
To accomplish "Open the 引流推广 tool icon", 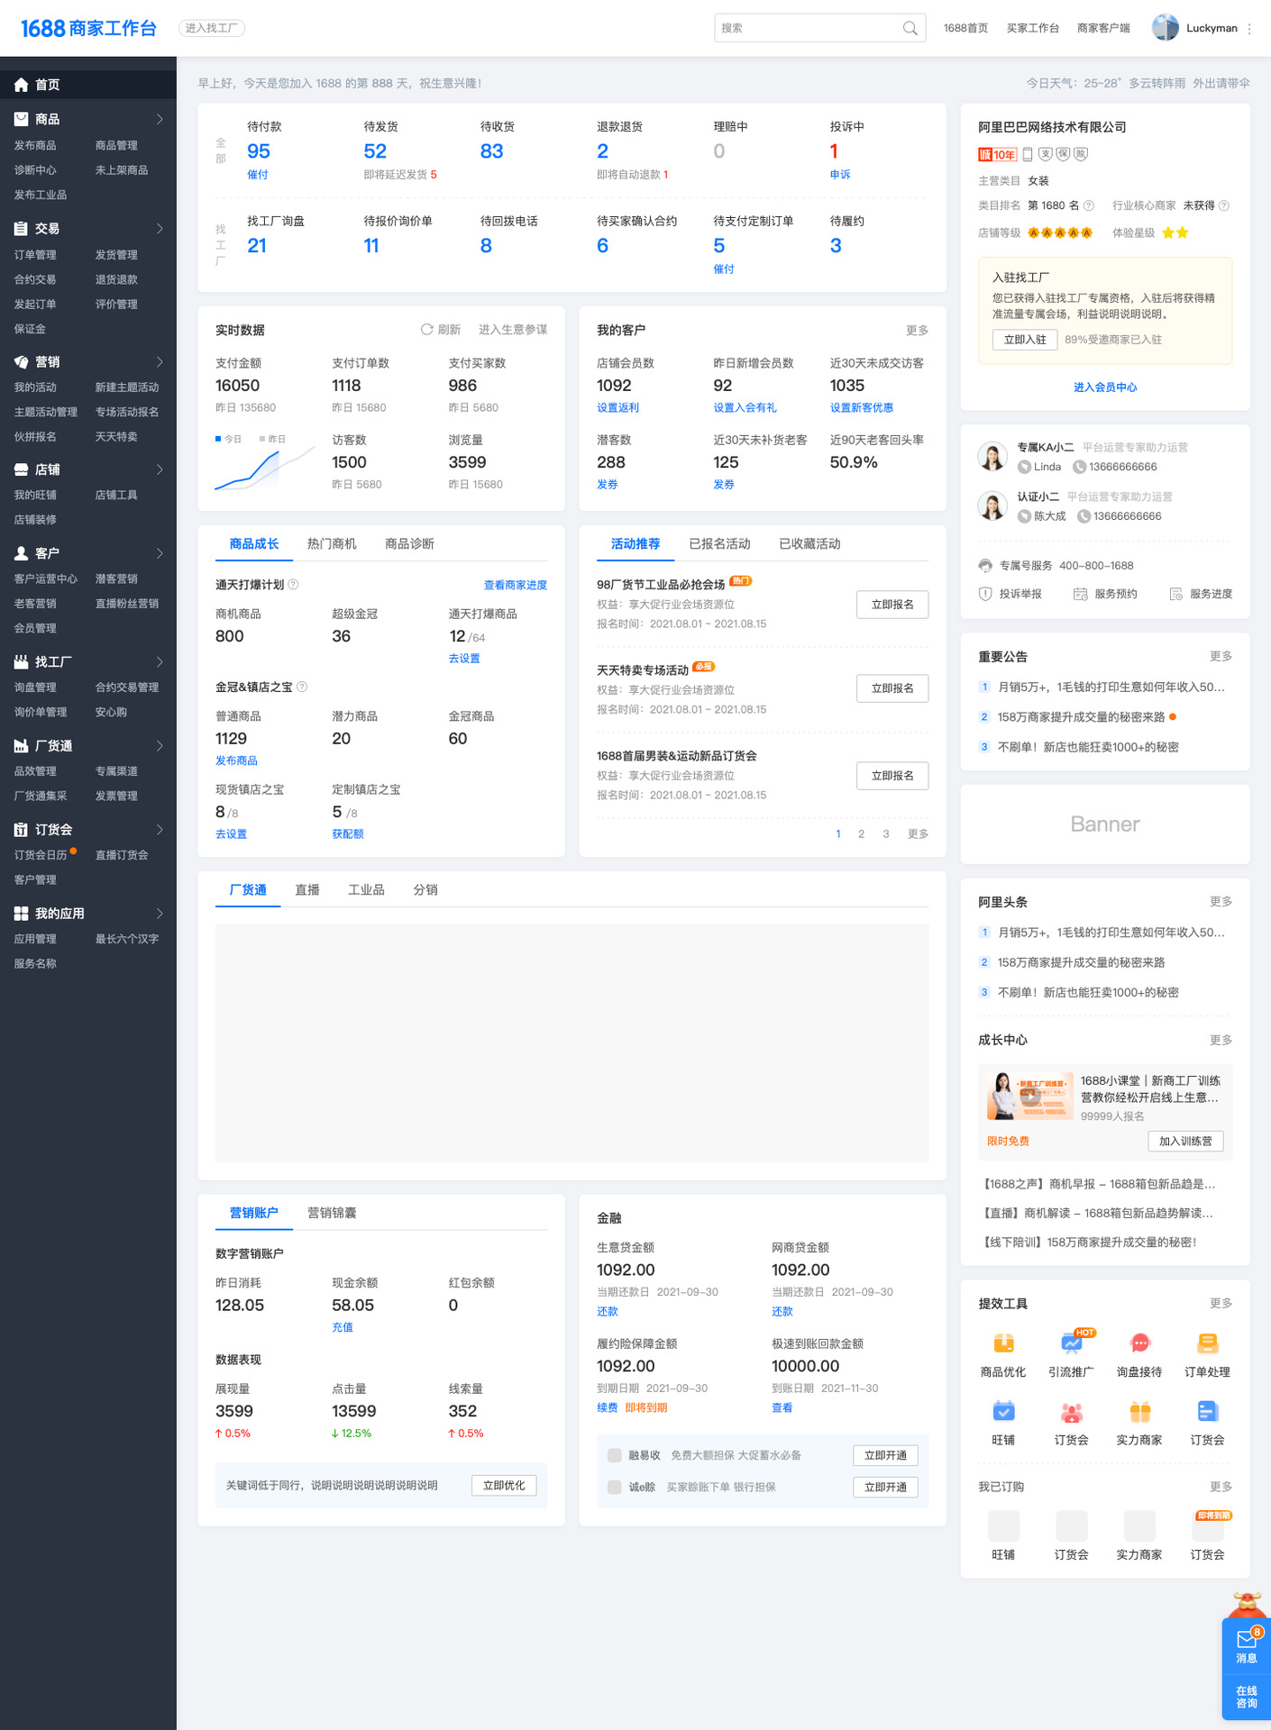I will coord(1072,1343).
